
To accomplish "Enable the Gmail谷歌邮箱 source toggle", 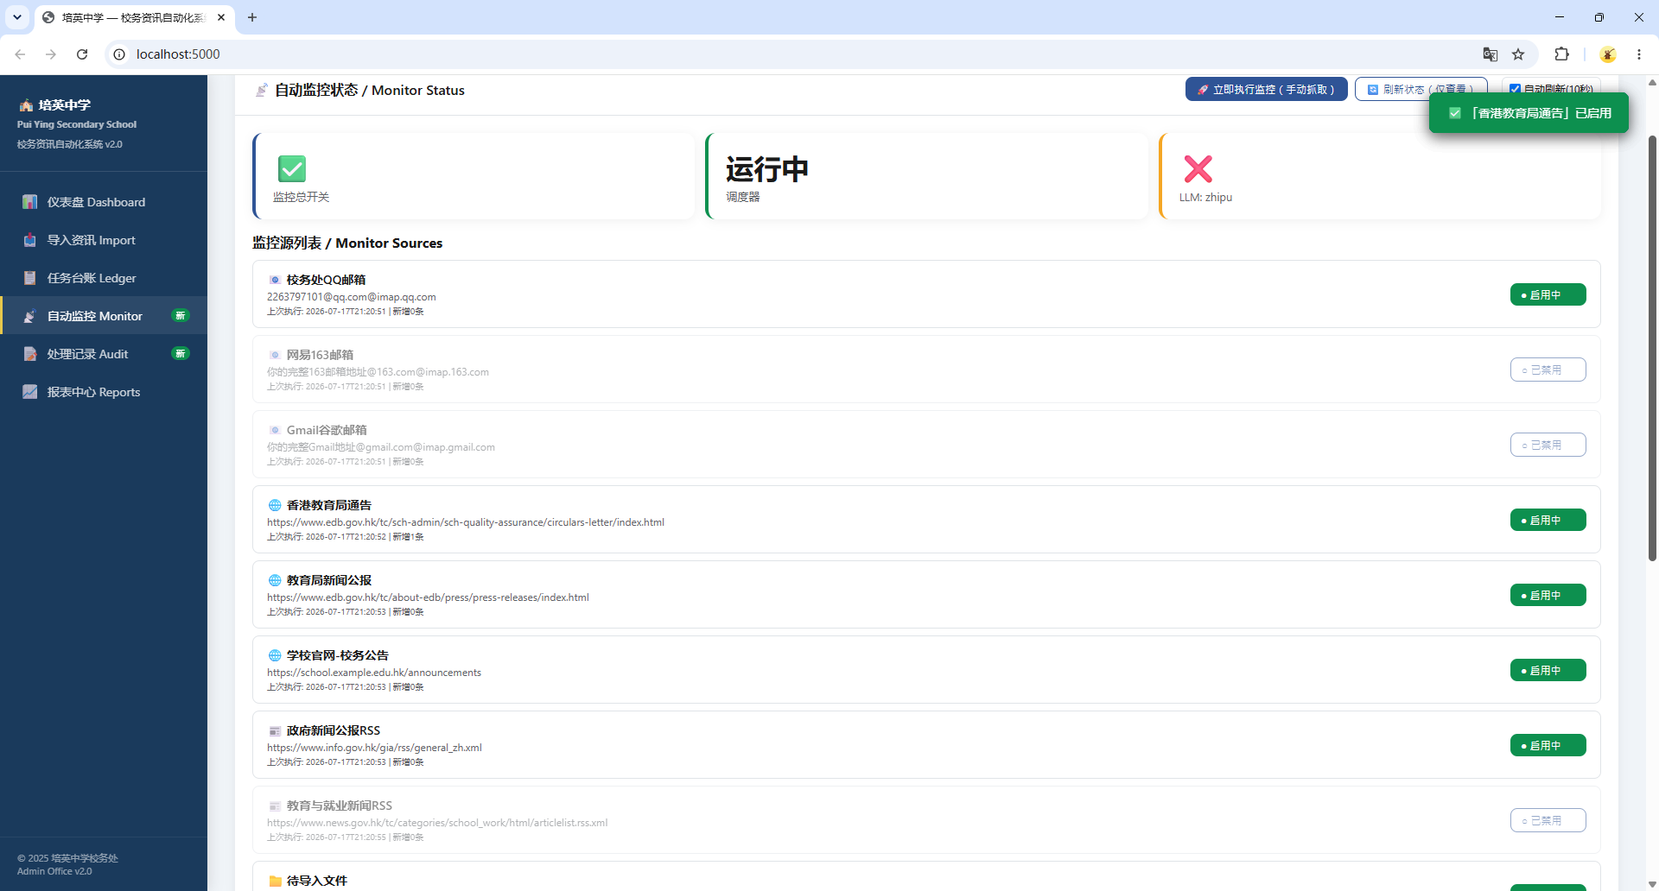I will point(1548,445).
